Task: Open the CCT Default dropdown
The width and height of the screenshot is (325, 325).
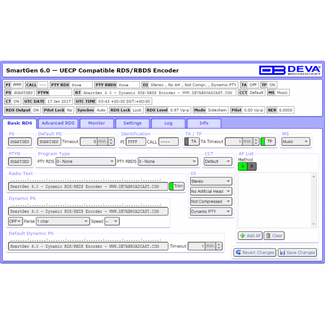Action: coord(218,161)
